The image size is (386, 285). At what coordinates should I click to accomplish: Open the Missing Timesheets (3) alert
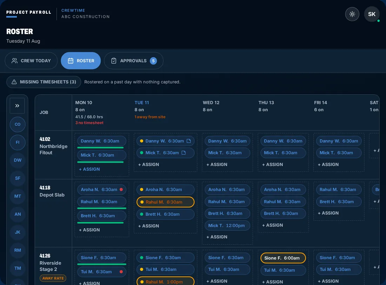coord(44,82)
